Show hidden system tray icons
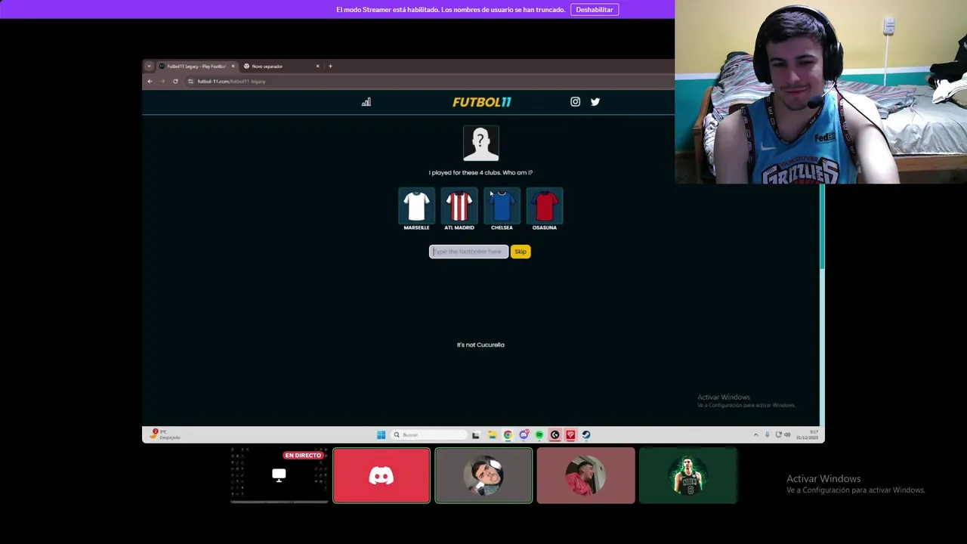The height and width of the screenshot is (544, 967). (755, 435)
